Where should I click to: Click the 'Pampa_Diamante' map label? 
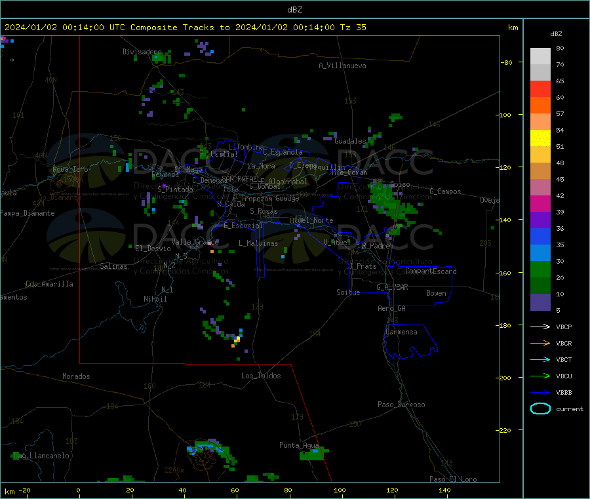point(28,213)
